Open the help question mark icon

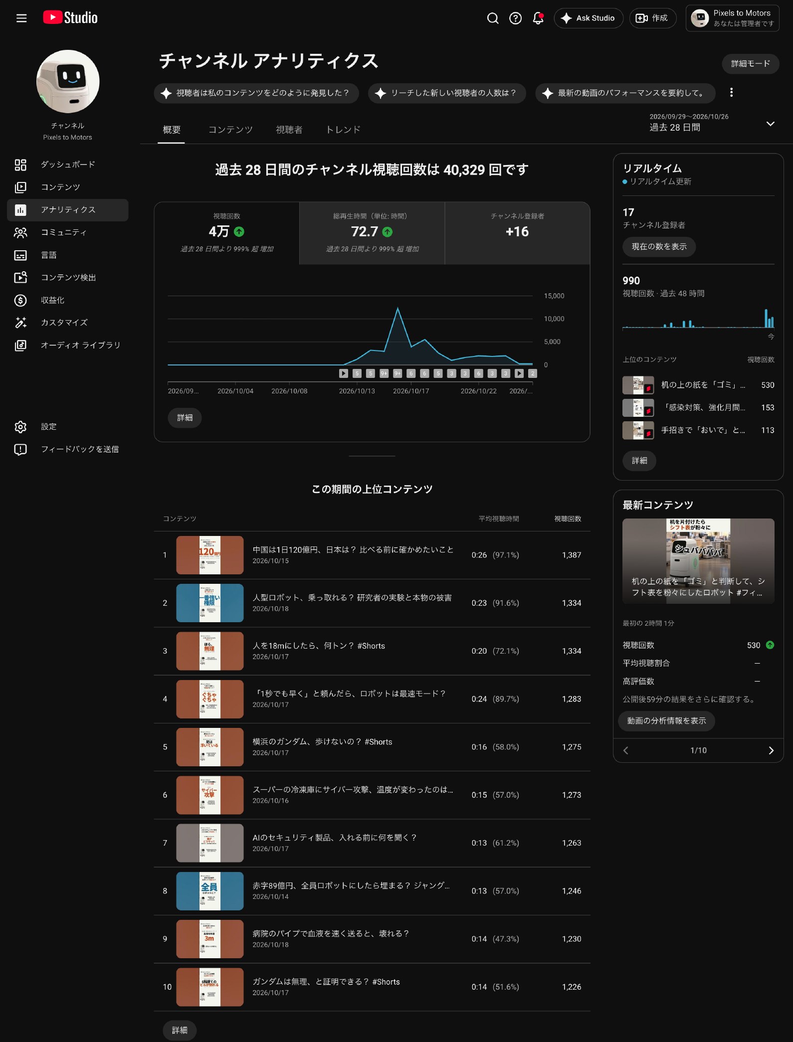515,18
